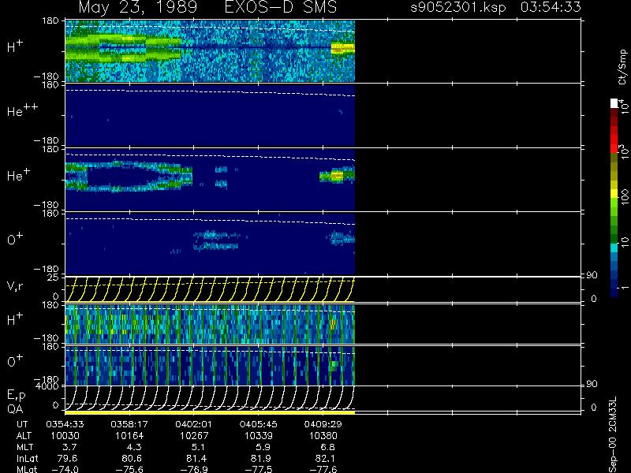Click the altitude value '10339'
Viewport: 631px width, 473px height.
[x=259, y=436]
